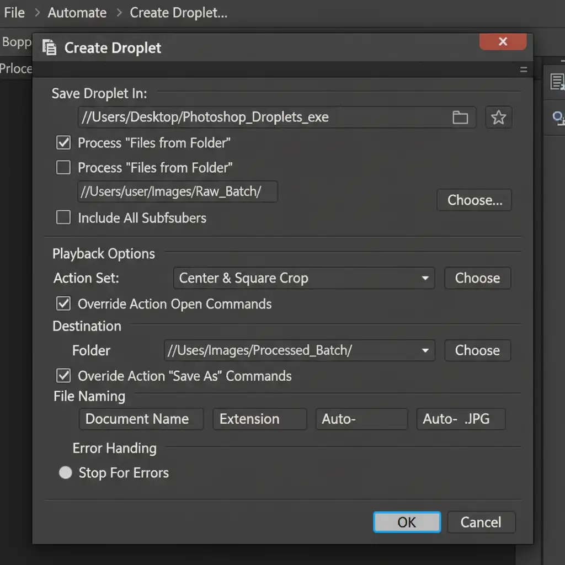Select the Stop For Errors radio button

click(x=66, y=473)
